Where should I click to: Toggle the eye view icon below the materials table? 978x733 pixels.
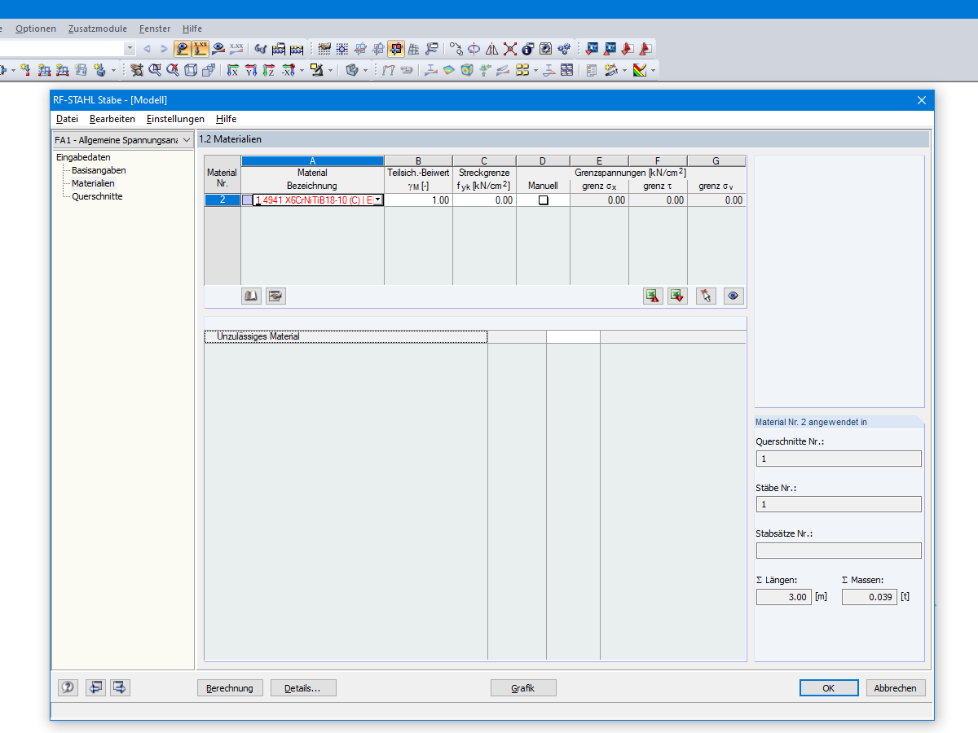(x=733, y=296)
